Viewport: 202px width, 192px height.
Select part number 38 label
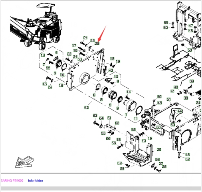coord(186,98)
